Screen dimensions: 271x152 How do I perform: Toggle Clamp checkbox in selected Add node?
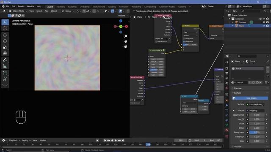pyautogui.click(x=183, y=106)
